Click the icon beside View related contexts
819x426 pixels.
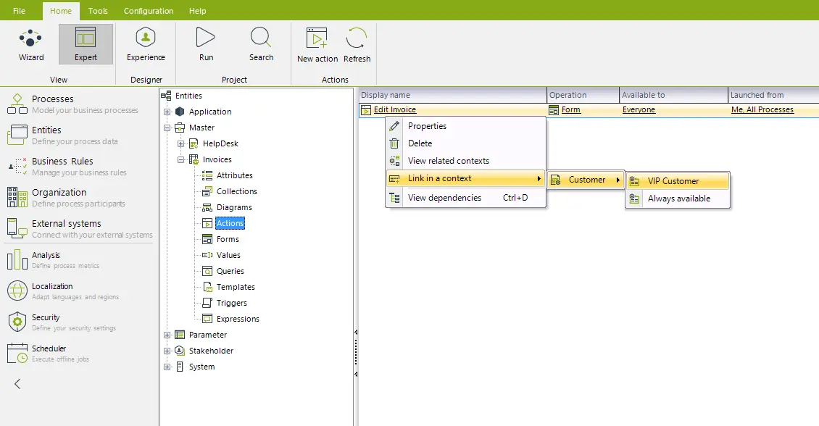[x=394, y=161]
